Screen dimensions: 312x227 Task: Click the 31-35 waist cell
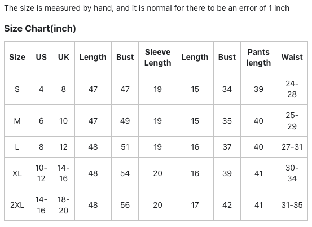292,205
